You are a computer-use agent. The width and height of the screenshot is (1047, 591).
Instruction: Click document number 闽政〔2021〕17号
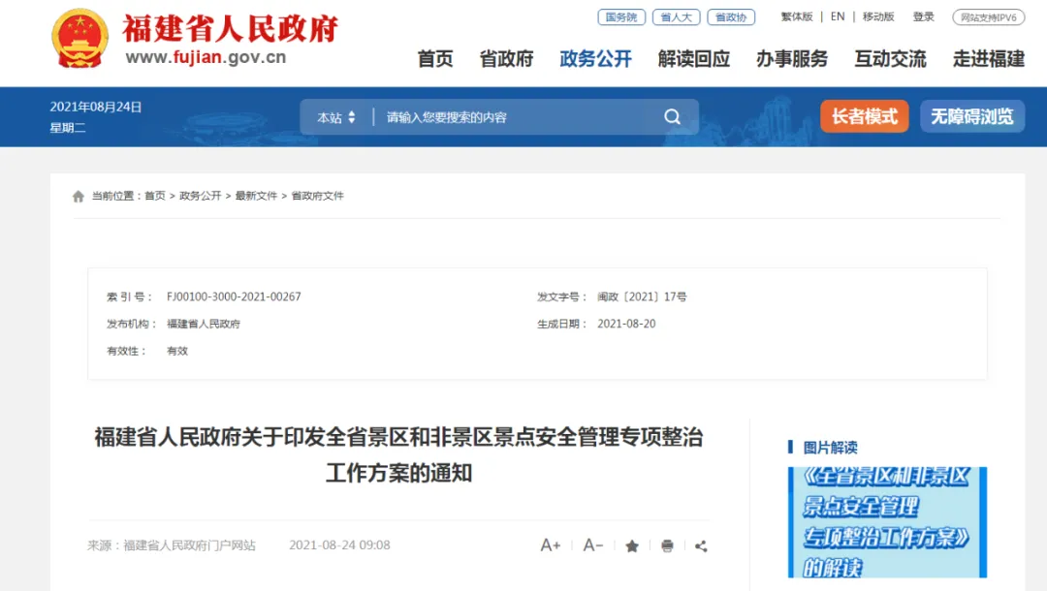coord(642,296)
